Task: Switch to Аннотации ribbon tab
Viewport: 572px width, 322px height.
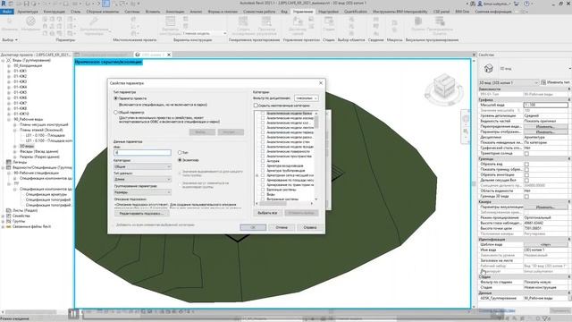Action: pyautogui.click(x=175, y=12)
